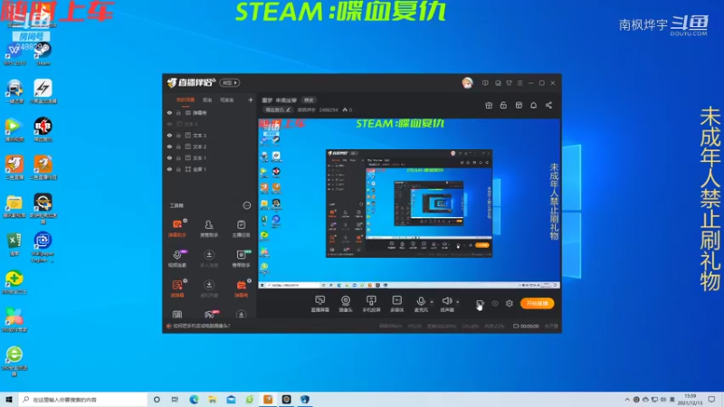Screen dimensions: 724x407
Task: Click the orange start streaming button
Action: (537, 303)
